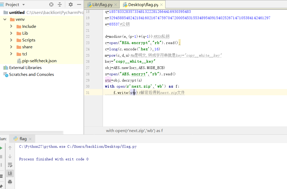Click the Python icon on Desktop\flag.py tab

tap(125, 5)
